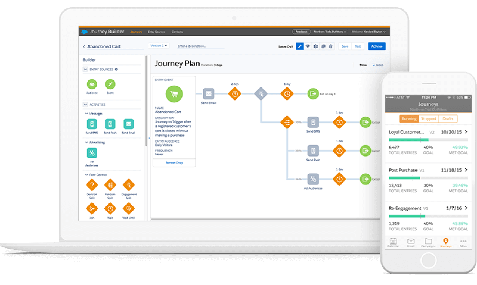
Task: Open Re-Engagement journey chevron on phone
Action: pyautogui.click(x=466, y=208)
